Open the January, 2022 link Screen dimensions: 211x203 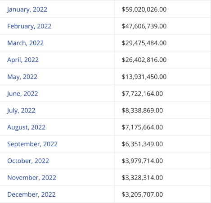(27, 9)
